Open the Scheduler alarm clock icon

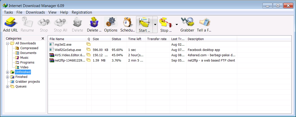click(128, 22)
